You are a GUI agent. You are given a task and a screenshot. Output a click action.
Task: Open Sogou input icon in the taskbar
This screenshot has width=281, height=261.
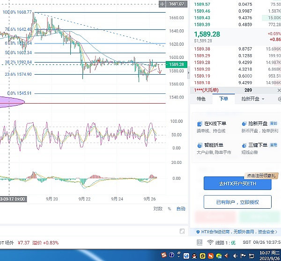pyautogui.click(x=164, y=255)
